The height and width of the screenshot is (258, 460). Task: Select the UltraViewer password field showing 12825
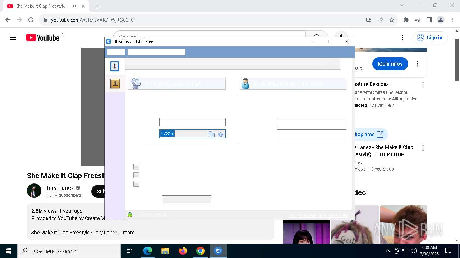[192, 134]
